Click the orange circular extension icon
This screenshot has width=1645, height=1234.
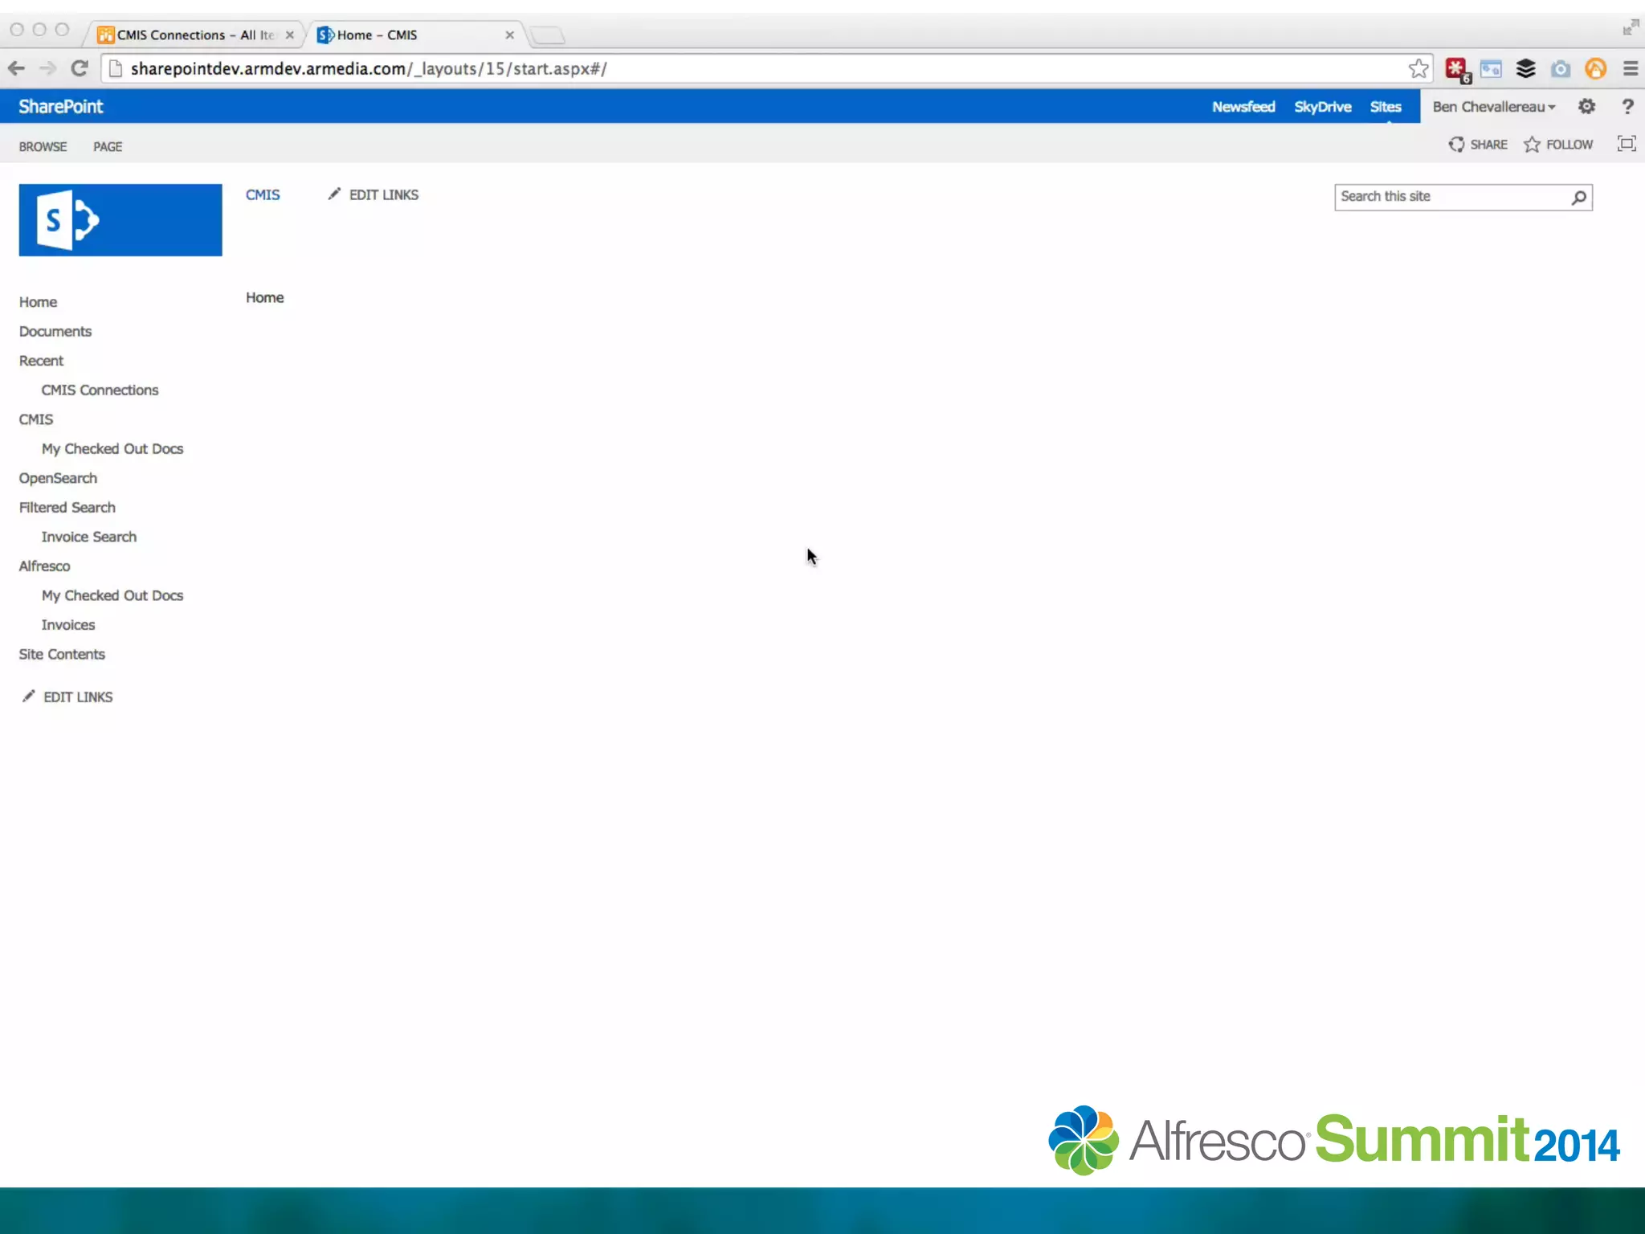(x=1595, y=69)
